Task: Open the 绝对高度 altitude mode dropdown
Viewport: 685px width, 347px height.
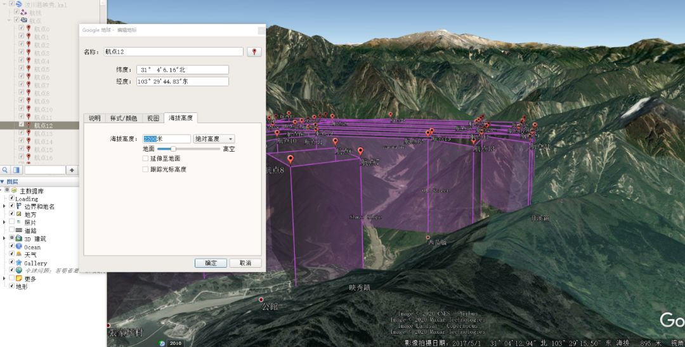Action: pos(214,139)
